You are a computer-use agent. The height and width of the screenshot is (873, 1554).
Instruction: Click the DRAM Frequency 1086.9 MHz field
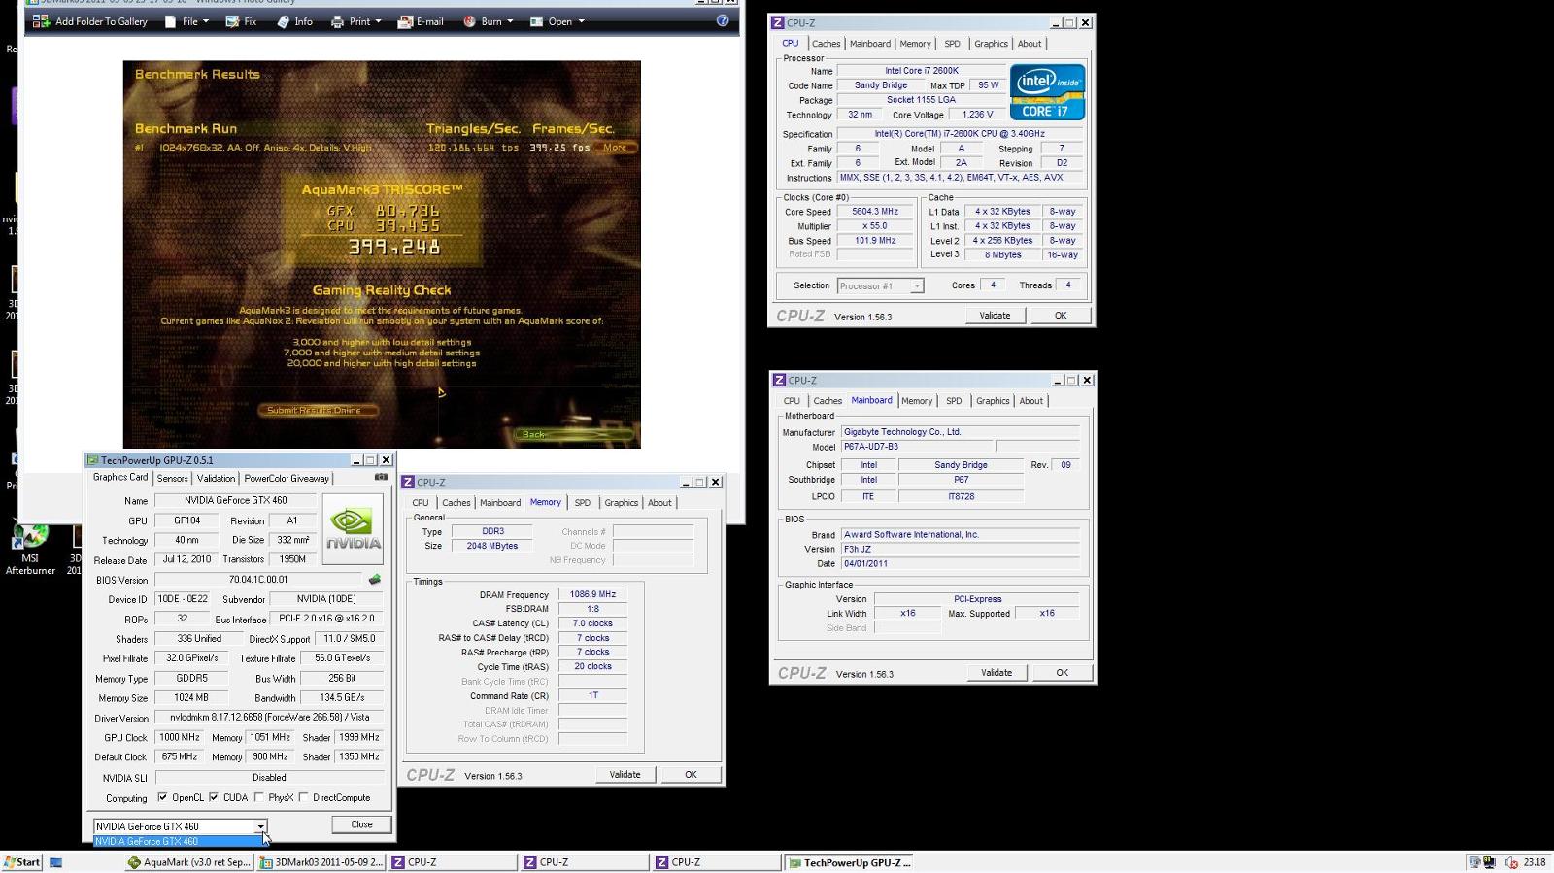coord(592,594)
